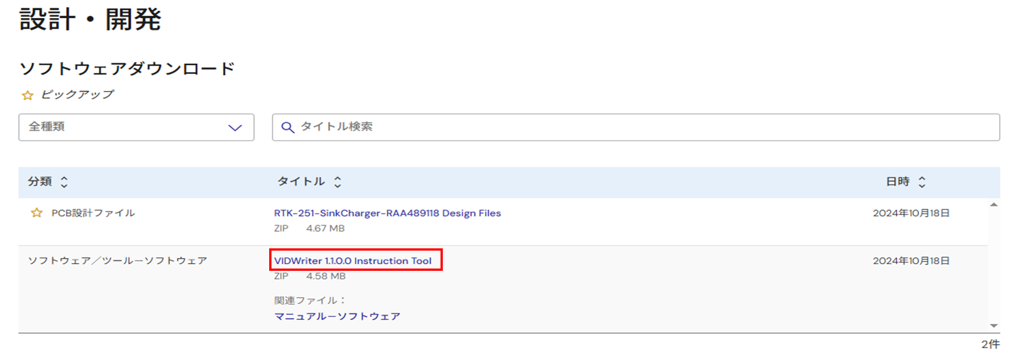Open the マニュアル－ソフトウェア related file link

tap(337, 316)
